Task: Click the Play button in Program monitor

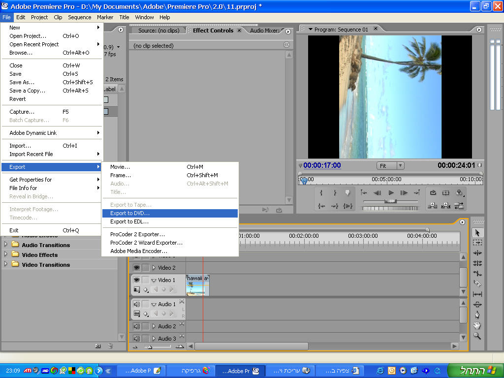Action: click(x=391, y=193)
